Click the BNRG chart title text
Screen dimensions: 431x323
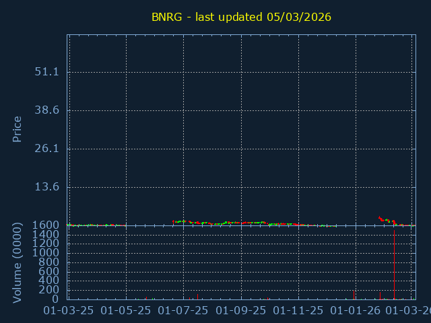pyautogui.click(x=241, y=17)
